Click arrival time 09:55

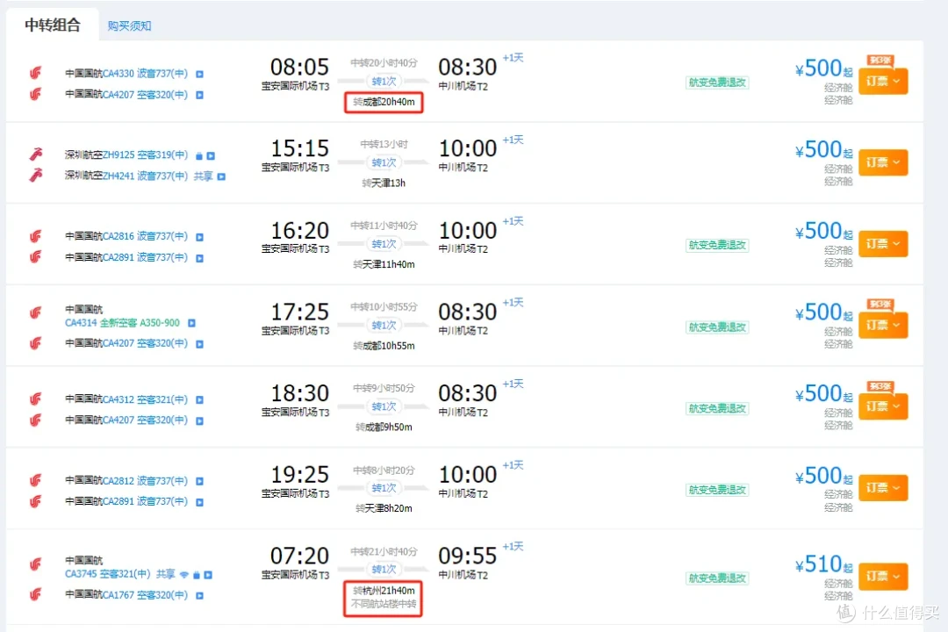(x=467, y=556)
